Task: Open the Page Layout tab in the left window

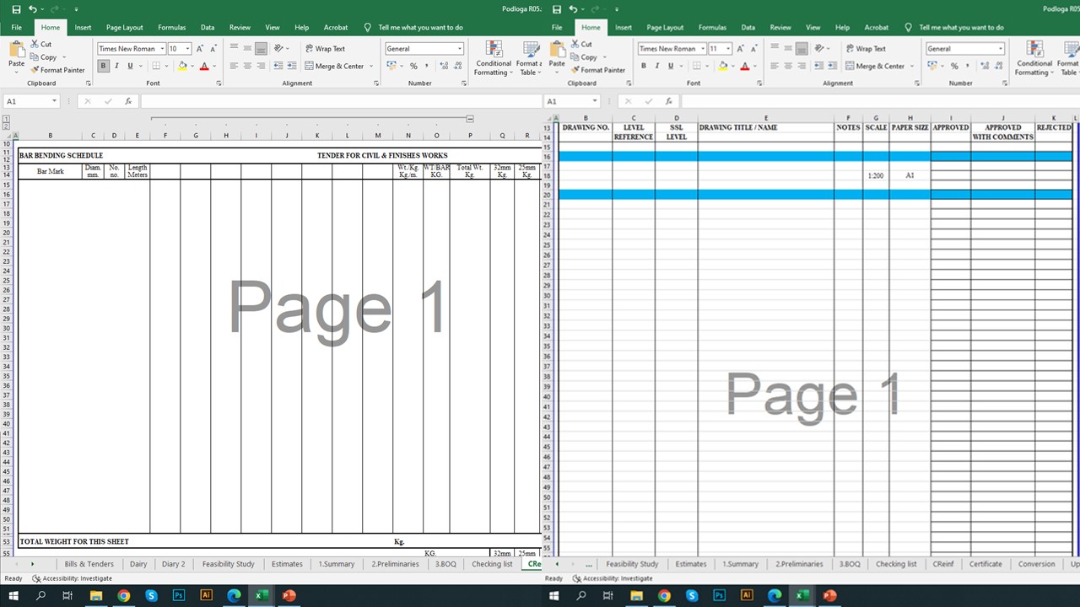Action: point(124,27)
